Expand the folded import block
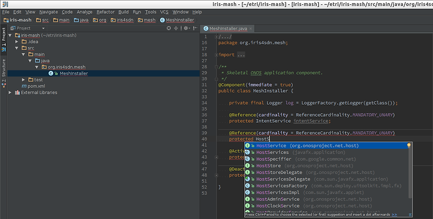Viewport: 433px width, 219px height. coord(216,55)
